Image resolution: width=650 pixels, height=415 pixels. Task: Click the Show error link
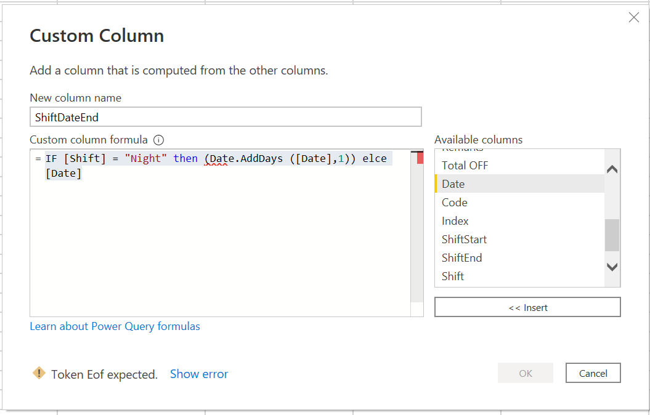pyautogui.click(x=199, y=374)
